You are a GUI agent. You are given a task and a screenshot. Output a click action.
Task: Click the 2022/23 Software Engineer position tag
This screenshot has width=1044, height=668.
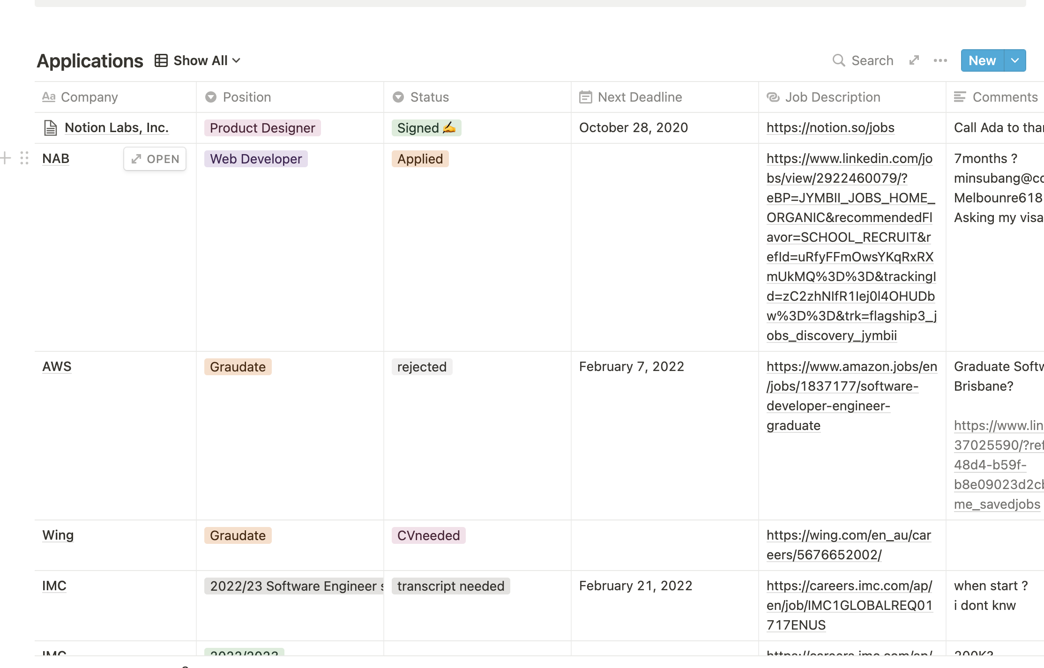click(x=294, y=586)
